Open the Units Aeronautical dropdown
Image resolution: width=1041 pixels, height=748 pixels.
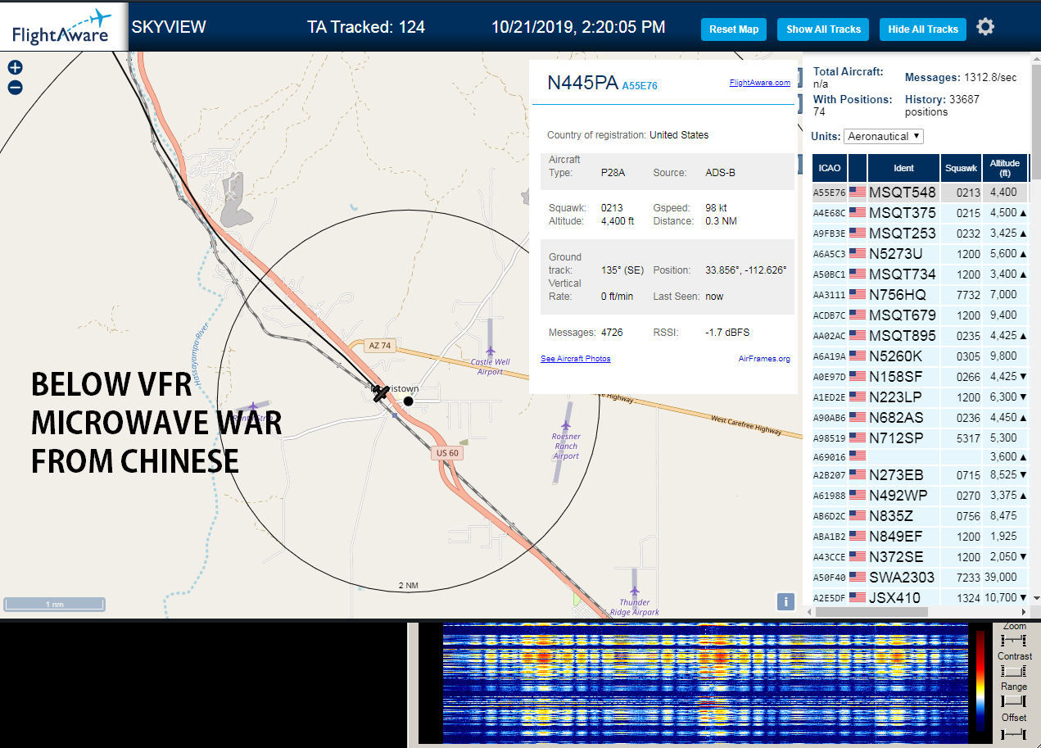pyautogui.click(x=884, y=136)
